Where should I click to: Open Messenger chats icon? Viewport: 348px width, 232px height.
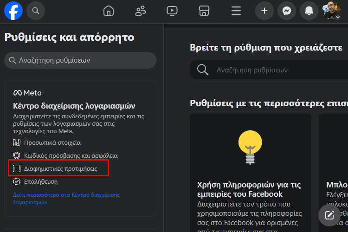click(287, 11)
